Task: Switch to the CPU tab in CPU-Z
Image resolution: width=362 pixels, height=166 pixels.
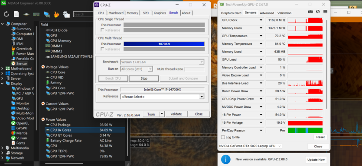Action: (101, 13)
